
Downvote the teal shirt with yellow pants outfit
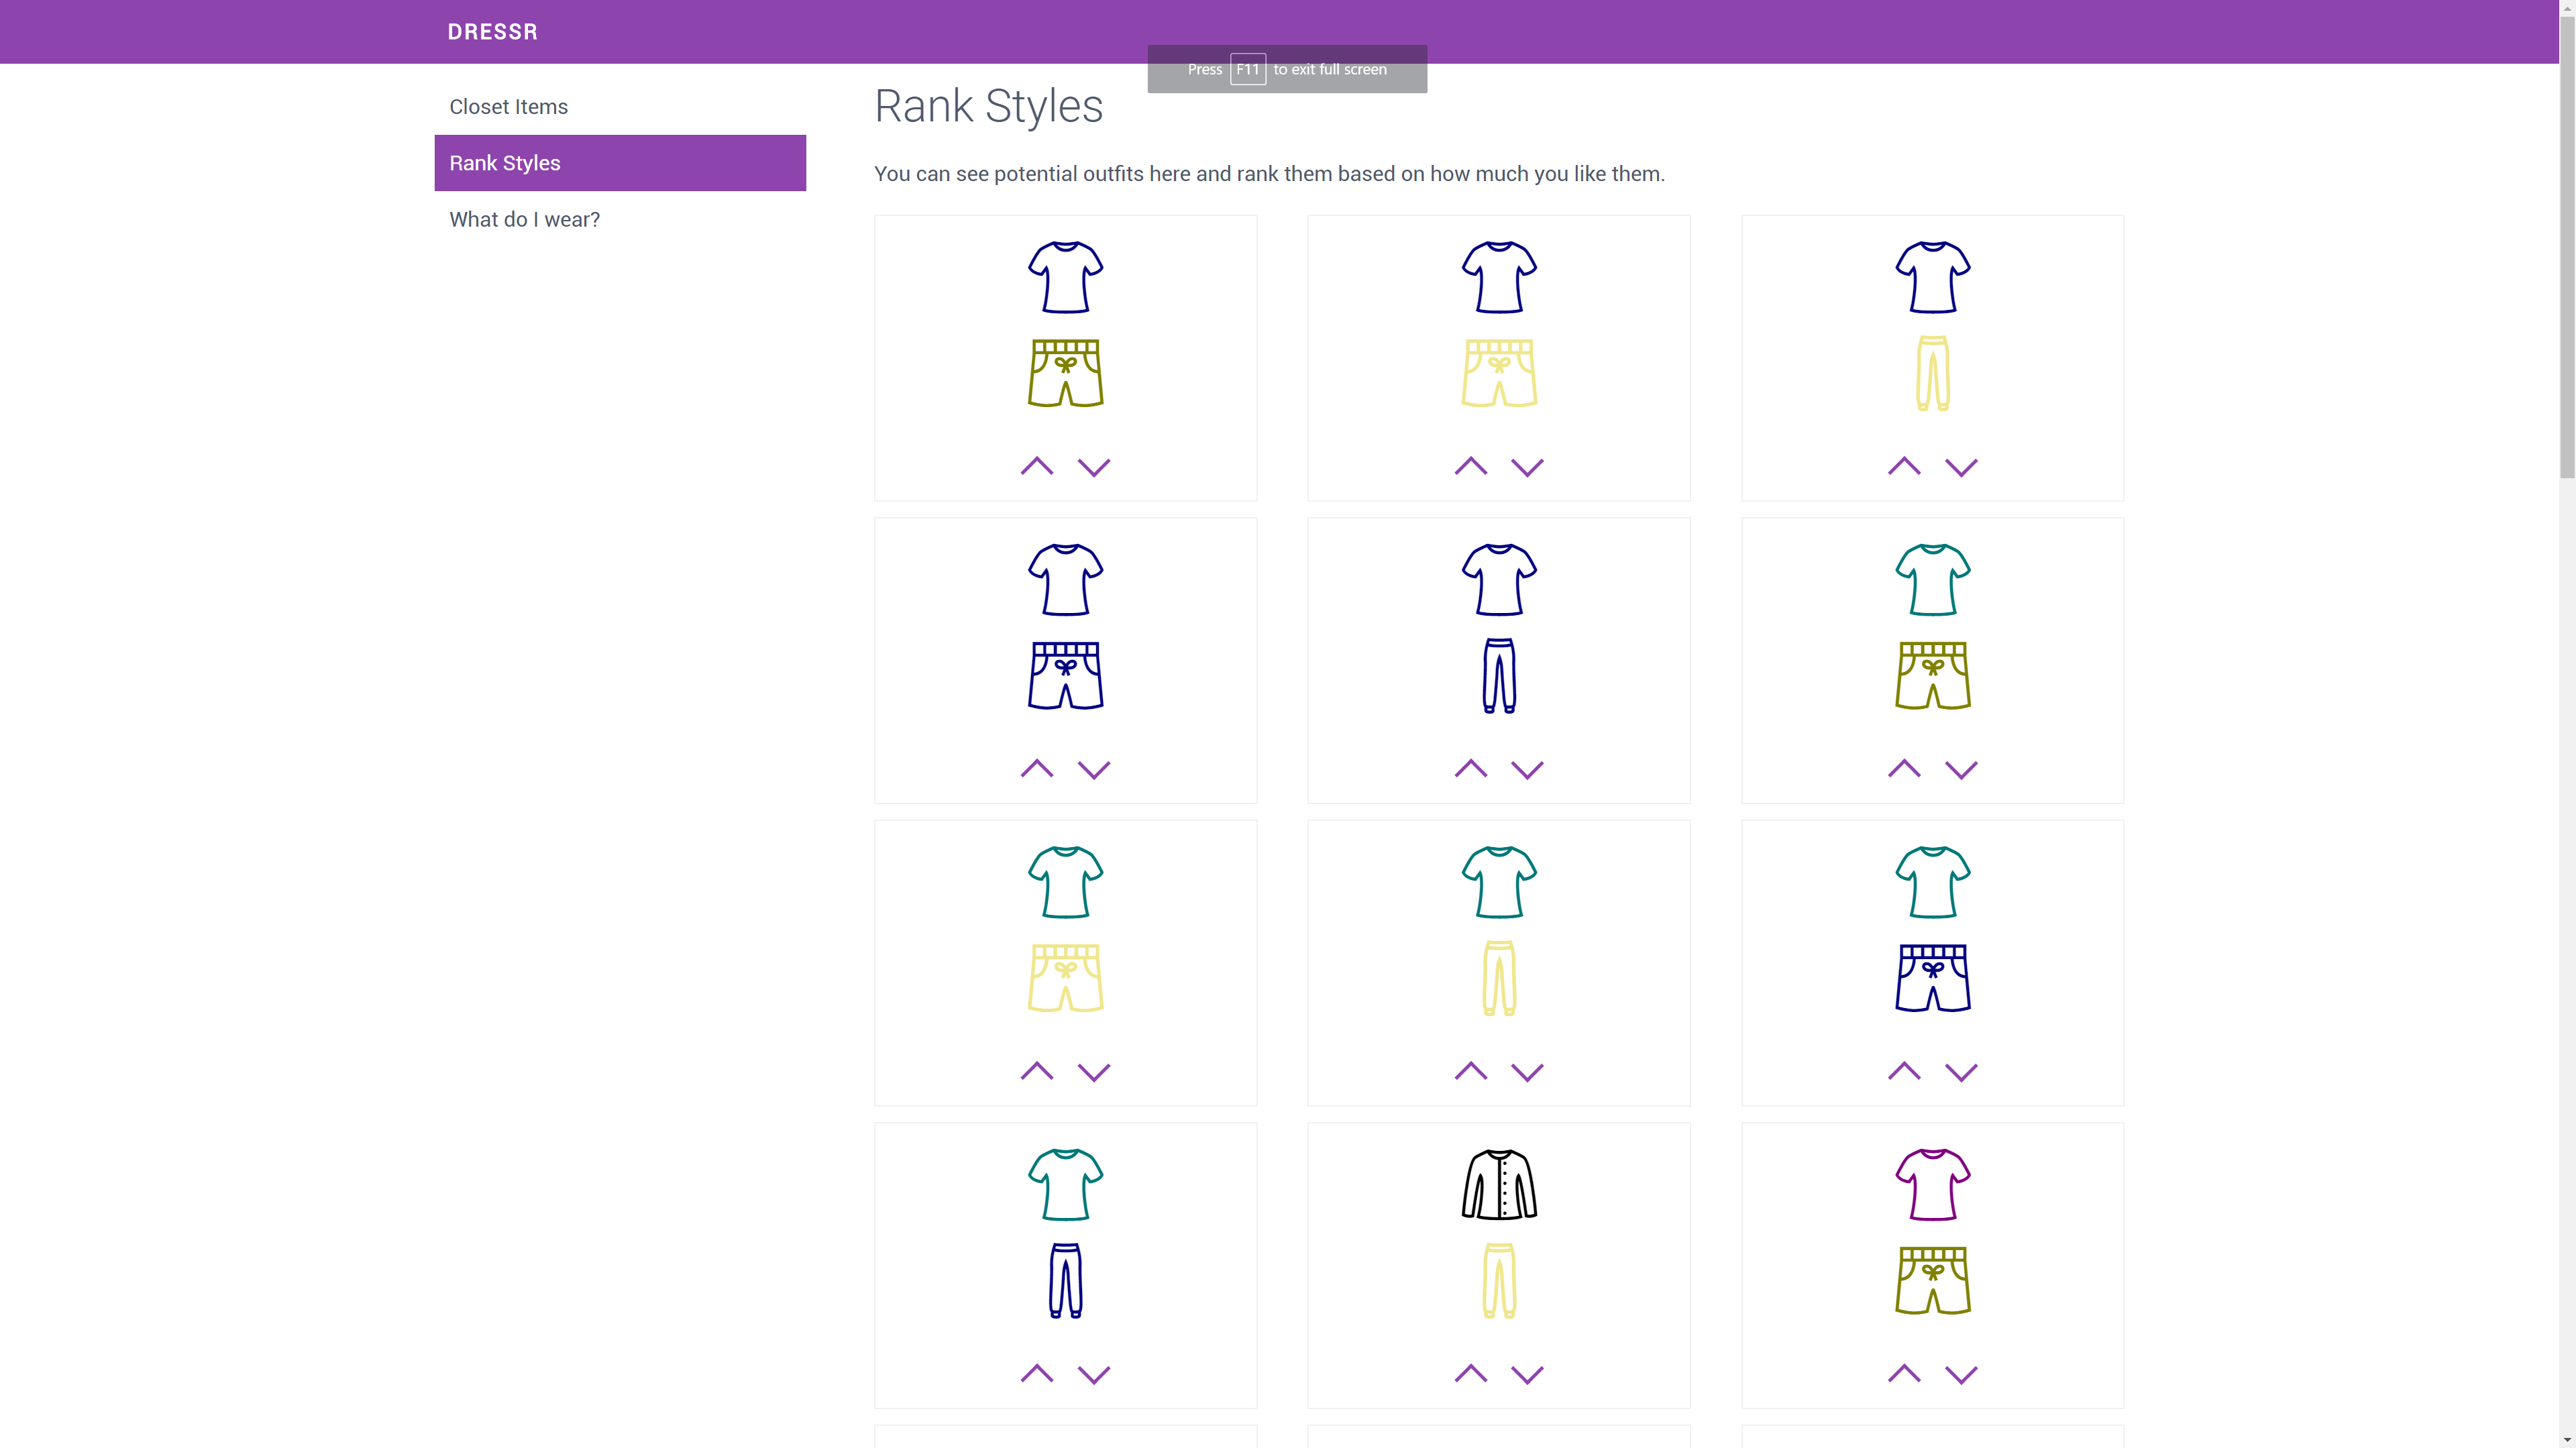click(x=1527, y=1072)
